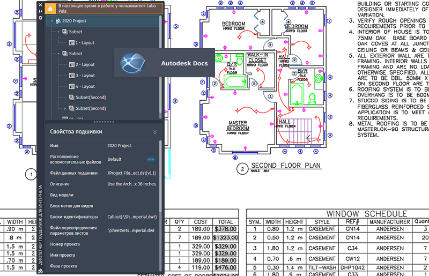Click the 'REF#' column header
The image size is (429, 276).
click(352, 221)
